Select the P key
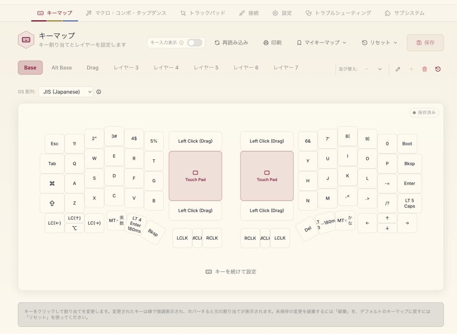Screen dimensions: 457x334 tap(387, 164)
